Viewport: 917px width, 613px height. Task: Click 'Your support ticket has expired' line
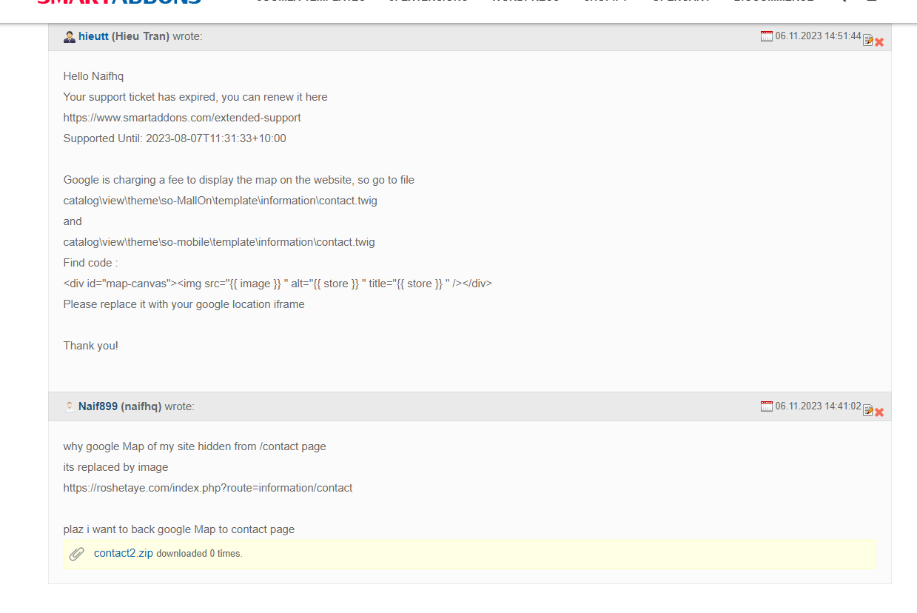click(x=195, y=97)
